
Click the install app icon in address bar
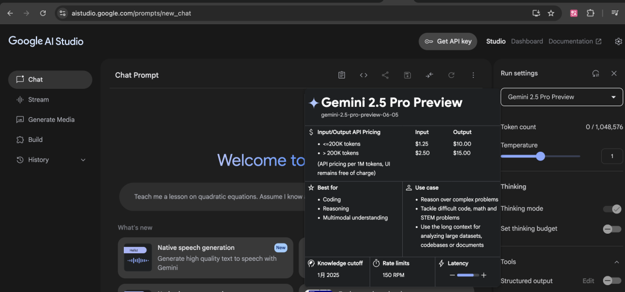(x=536, y=13)
